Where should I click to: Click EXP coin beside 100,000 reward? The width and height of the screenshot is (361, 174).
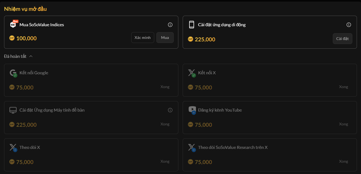tap(12, 38)
